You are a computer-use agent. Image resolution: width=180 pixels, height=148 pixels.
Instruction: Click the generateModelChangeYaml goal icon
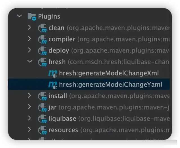(53, 85)
